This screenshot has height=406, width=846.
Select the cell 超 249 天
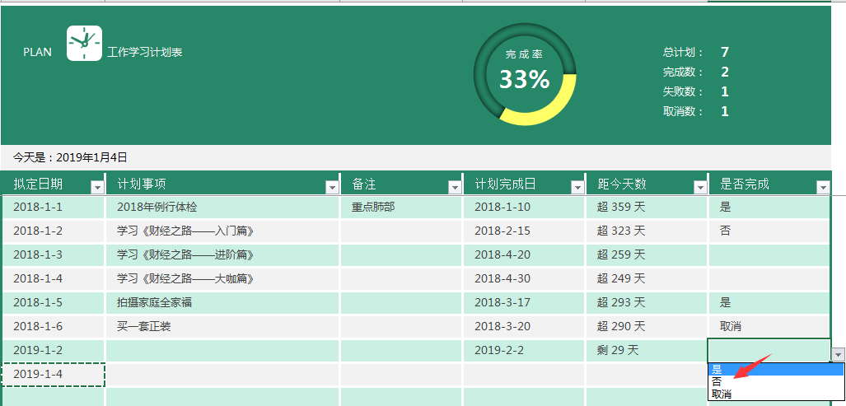click(x=647, y=278)
